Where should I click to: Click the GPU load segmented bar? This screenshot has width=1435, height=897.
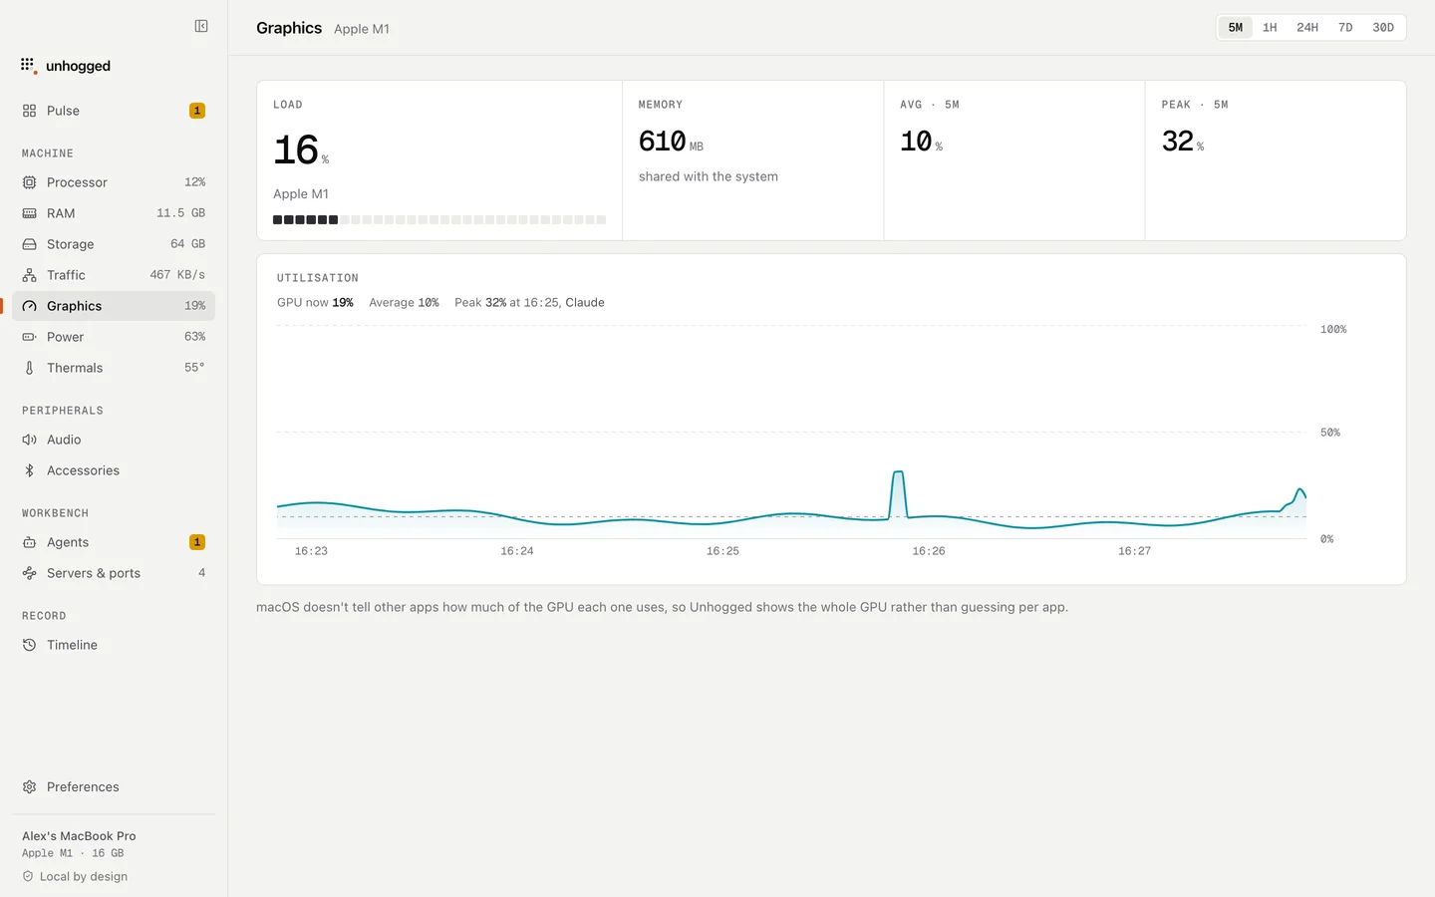[x=439, y=219]
